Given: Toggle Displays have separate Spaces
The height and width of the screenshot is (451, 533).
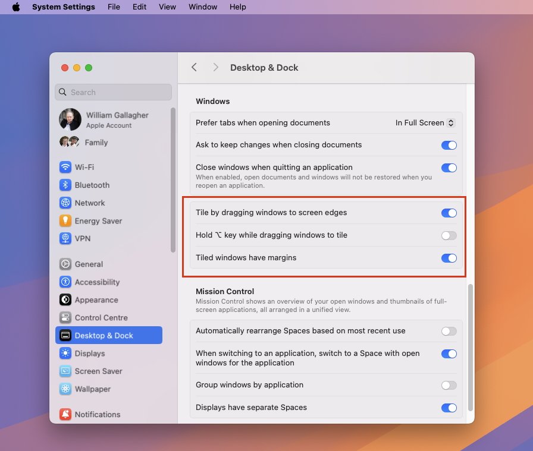Looking at the screenshot, I should [449, 408].
